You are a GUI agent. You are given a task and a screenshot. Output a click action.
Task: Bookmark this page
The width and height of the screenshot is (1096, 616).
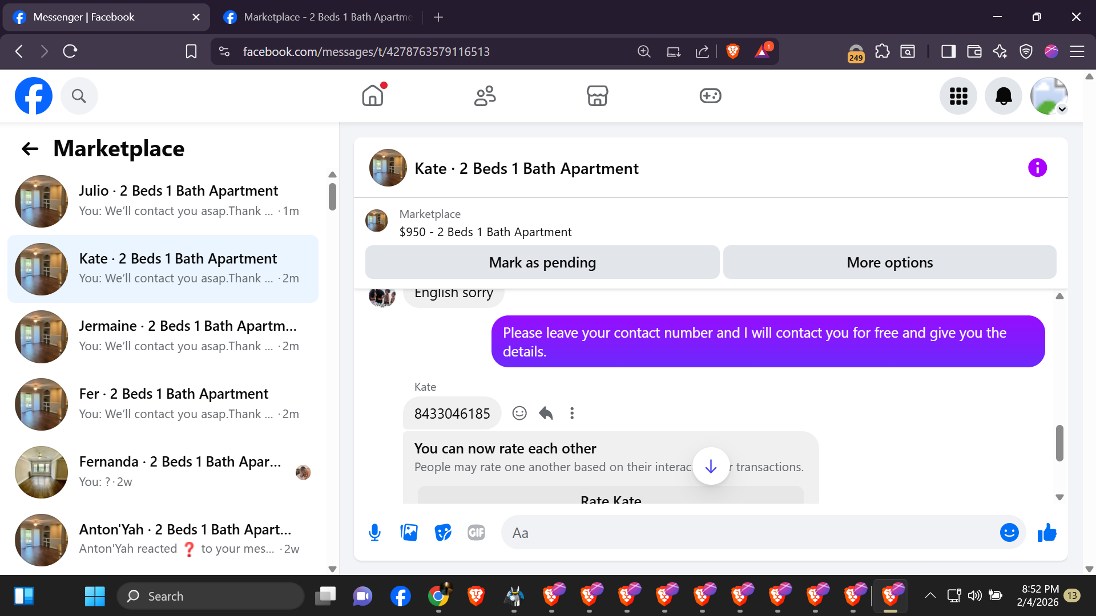[191, 51]
